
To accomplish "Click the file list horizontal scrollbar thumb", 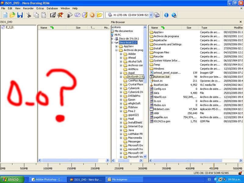I will coord(188,160).
